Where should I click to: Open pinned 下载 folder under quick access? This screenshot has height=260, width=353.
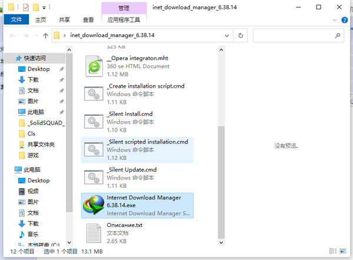tap(33, 79)
